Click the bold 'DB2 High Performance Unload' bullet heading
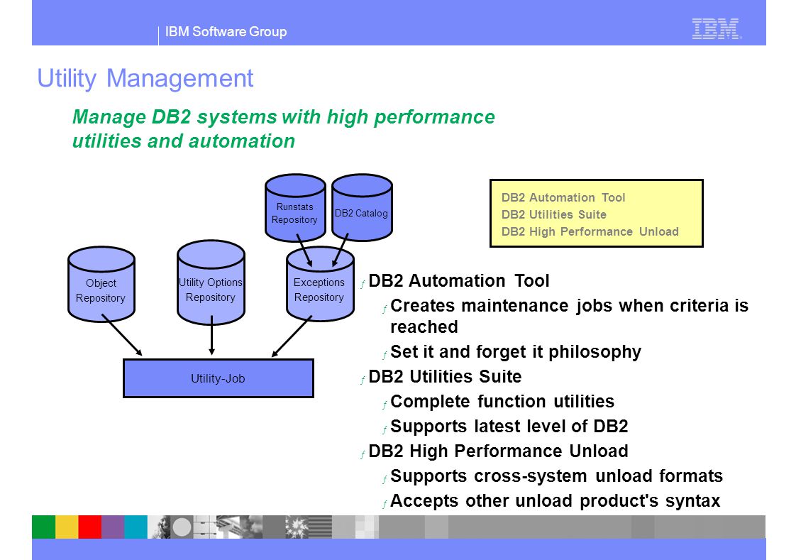 point(499,451)
